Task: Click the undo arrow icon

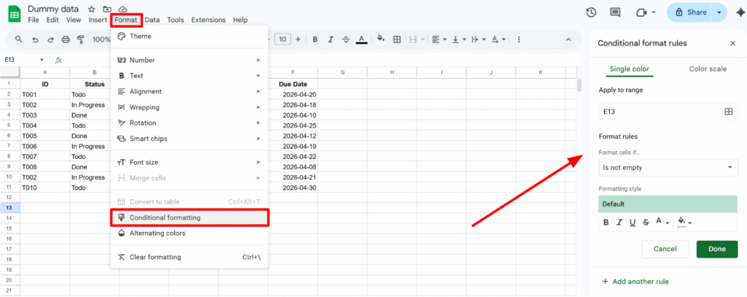Action: [x=34, y=39]
